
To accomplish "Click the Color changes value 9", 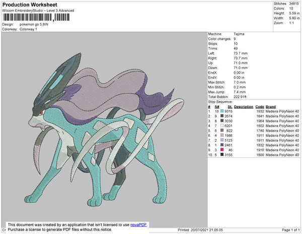I will coord(235,39).
